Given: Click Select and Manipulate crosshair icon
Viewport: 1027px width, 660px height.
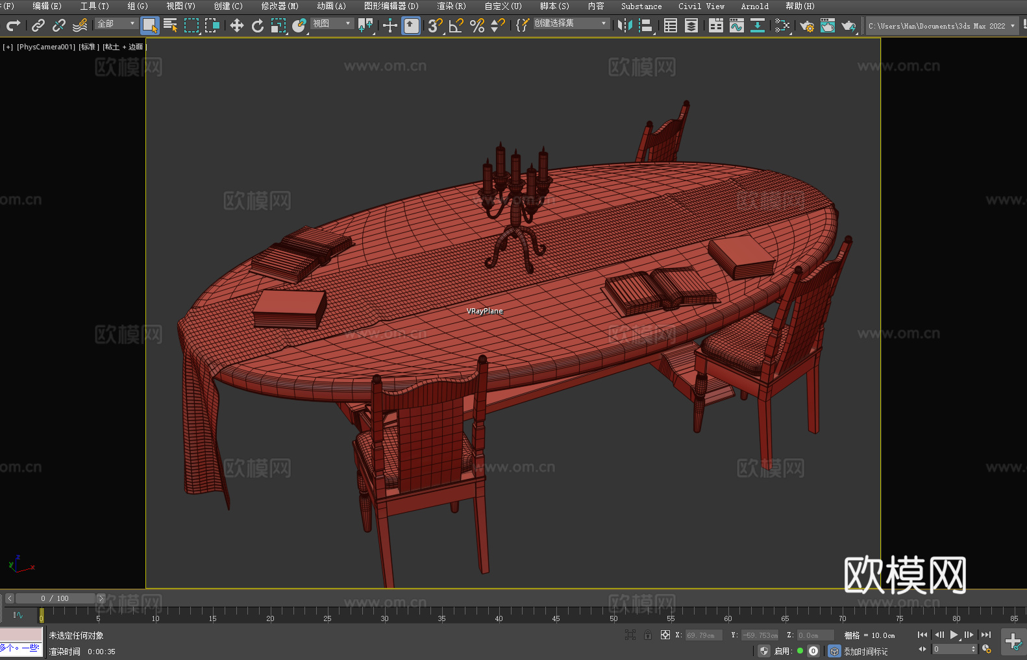Looking at the screenshot, I should 390,25.
